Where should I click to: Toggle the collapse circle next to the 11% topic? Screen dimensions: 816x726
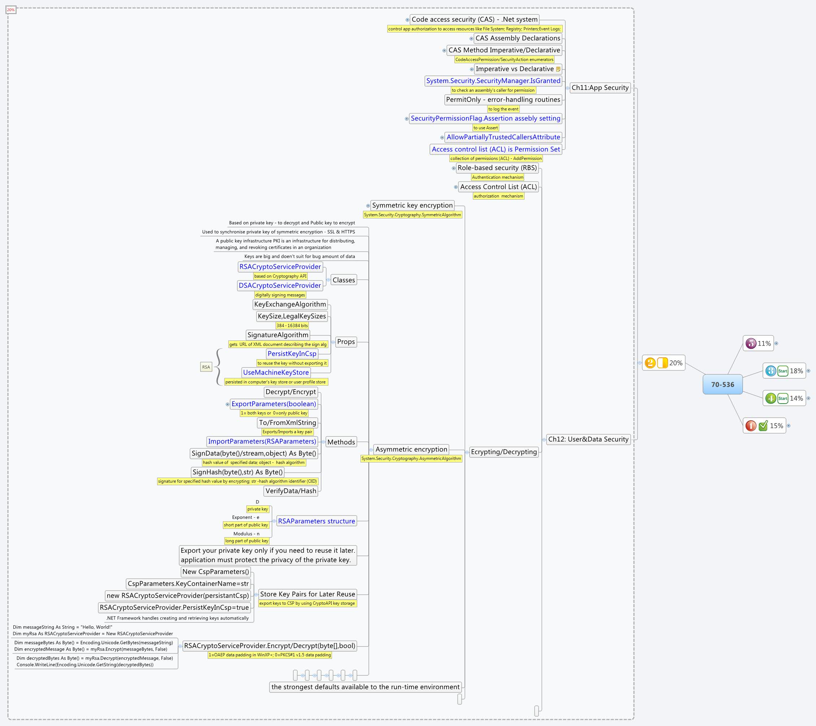(777, 343)
